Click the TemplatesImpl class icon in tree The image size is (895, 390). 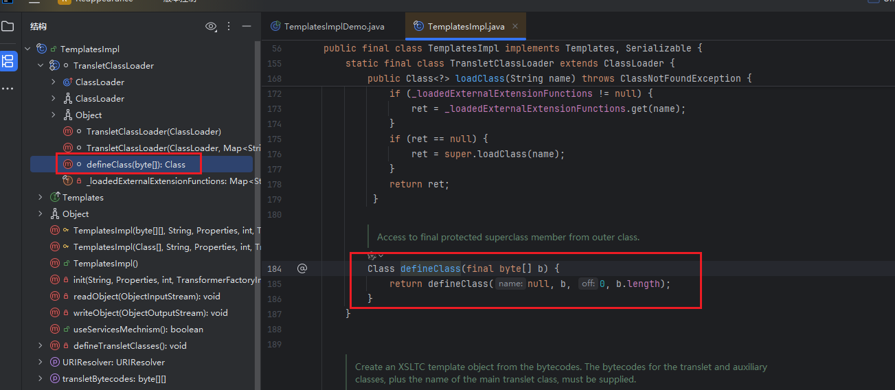pos(42,49)
